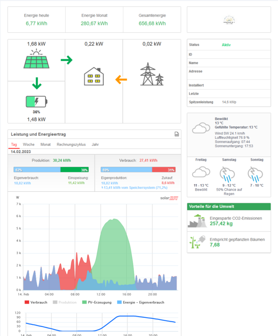Click Gesamtenergie 656,68 kWh
Viewport: 278px width, 336px height.
click(152, 23)
